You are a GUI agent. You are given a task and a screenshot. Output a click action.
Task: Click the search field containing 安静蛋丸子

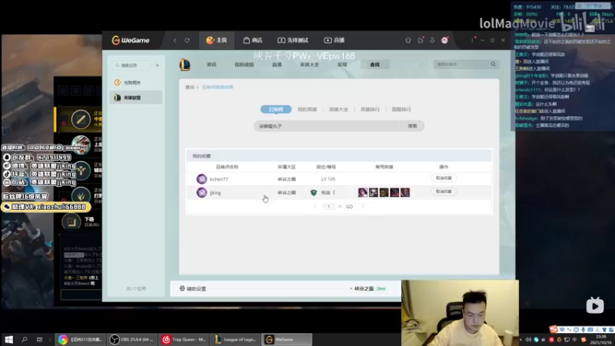tap(327, 126)
